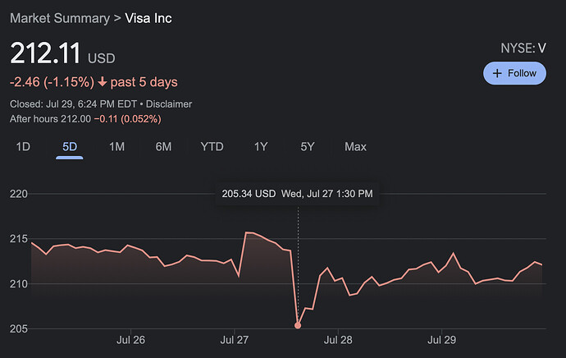Image resolution: width=566 pixels, height=358 pixels.
Task: Select the YTD range tab
Action: coord(212,147)
